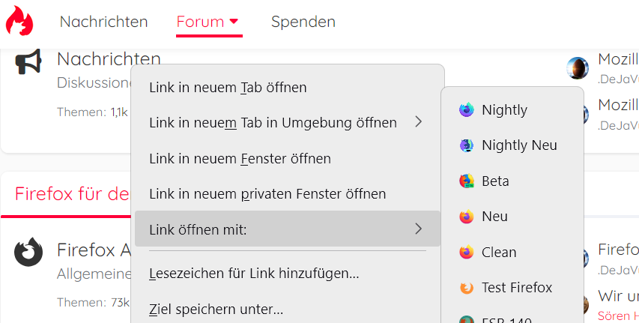Select 'Link in neuem Tab öffnen'

(228, 88)
